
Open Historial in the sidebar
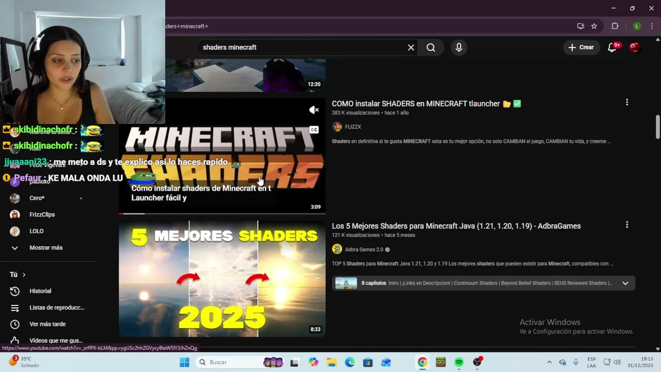click(x=40, y=291)
